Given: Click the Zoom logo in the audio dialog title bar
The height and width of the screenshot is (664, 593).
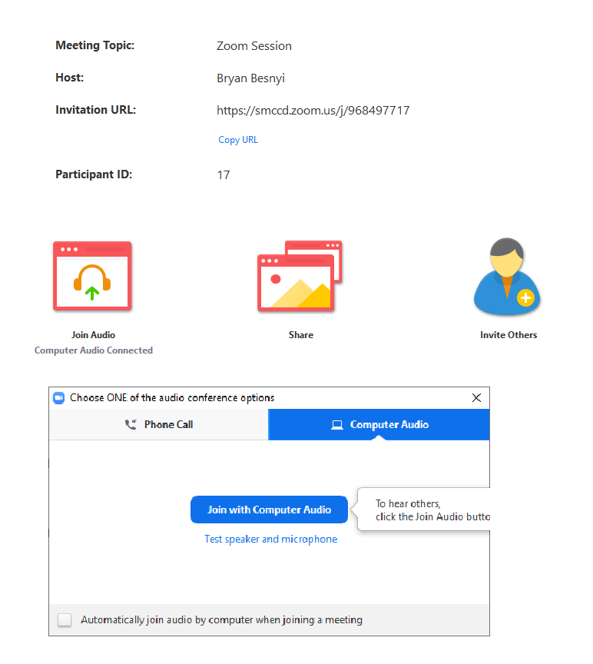Looking at the screenshot, I should (x=59, y=398).
